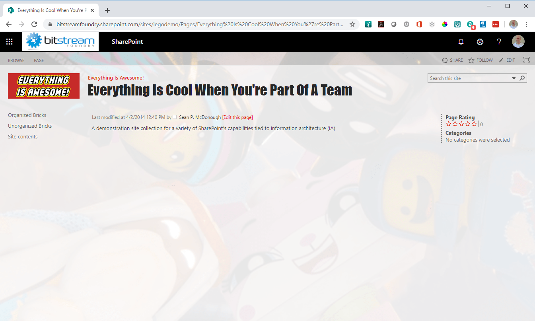Screen dimensions: 535x321
Task: Click Sean P. McDonough author link
Action: 200,117
